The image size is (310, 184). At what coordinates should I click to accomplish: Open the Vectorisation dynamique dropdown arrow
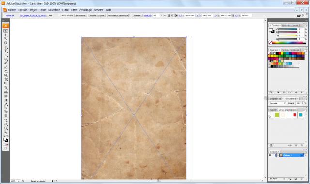click(x=130, y=15)
